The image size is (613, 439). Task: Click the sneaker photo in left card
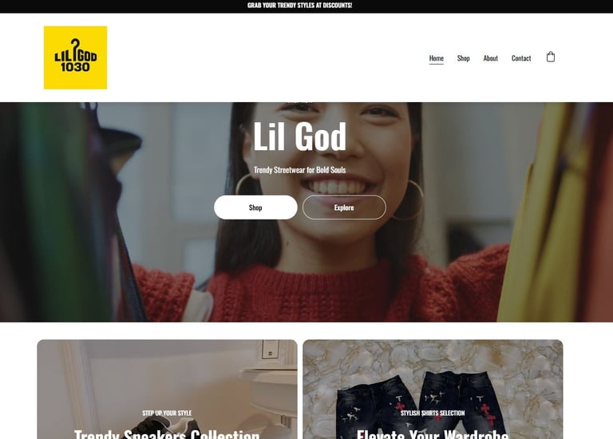click(x=168, y=424)
